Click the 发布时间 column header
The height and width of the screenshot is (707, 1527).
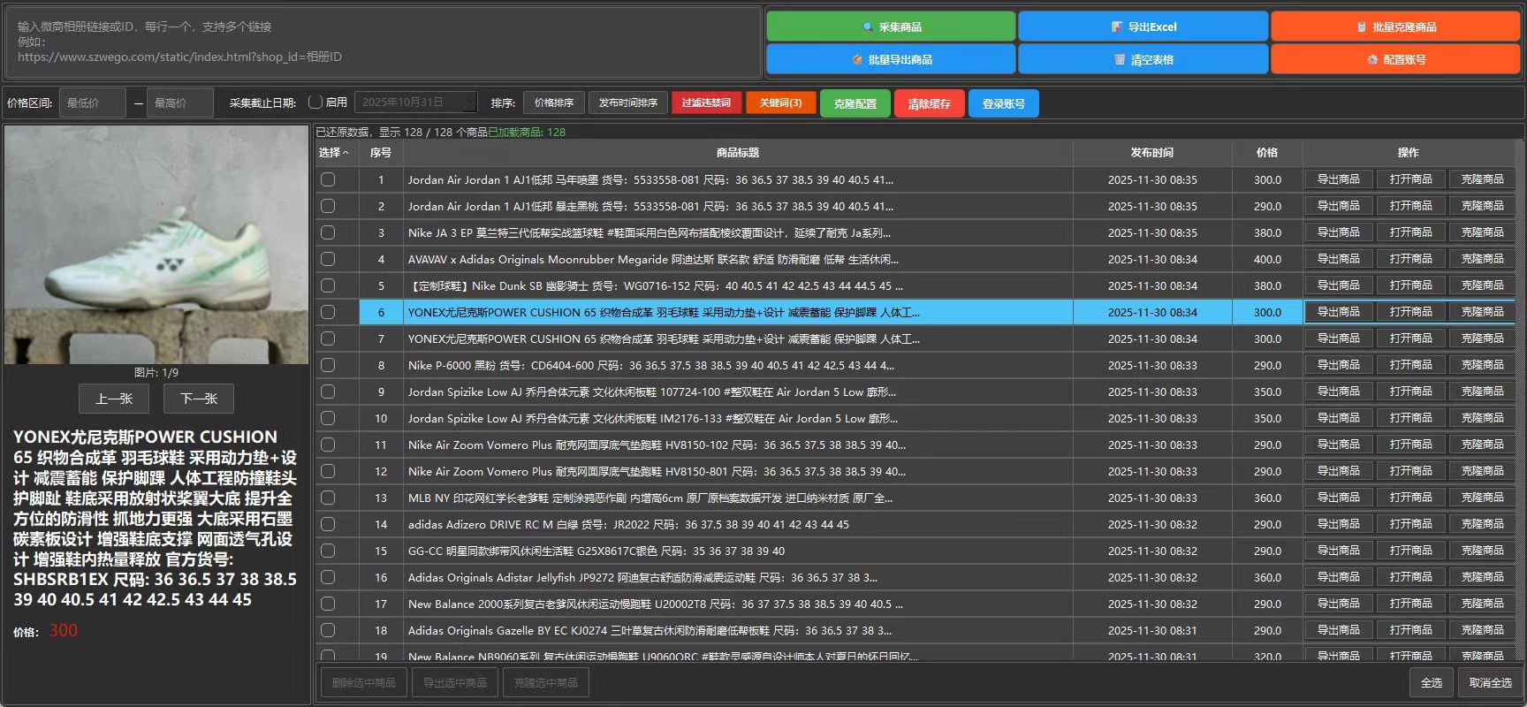tap(1152, 153)
